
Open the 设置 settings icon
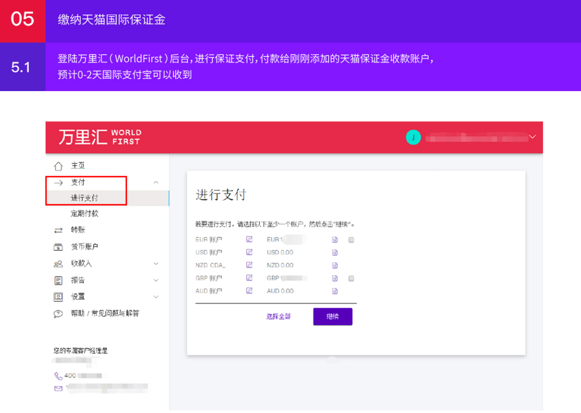58,296
